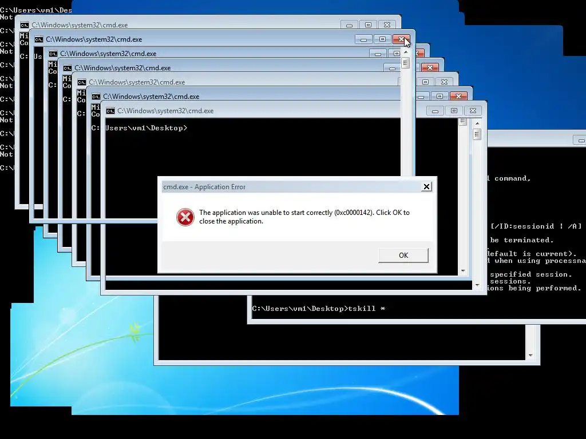586x439 pixels.
Task: Close the frontmost cmd window showing Desktop prompt
Action: click(473, 111)
